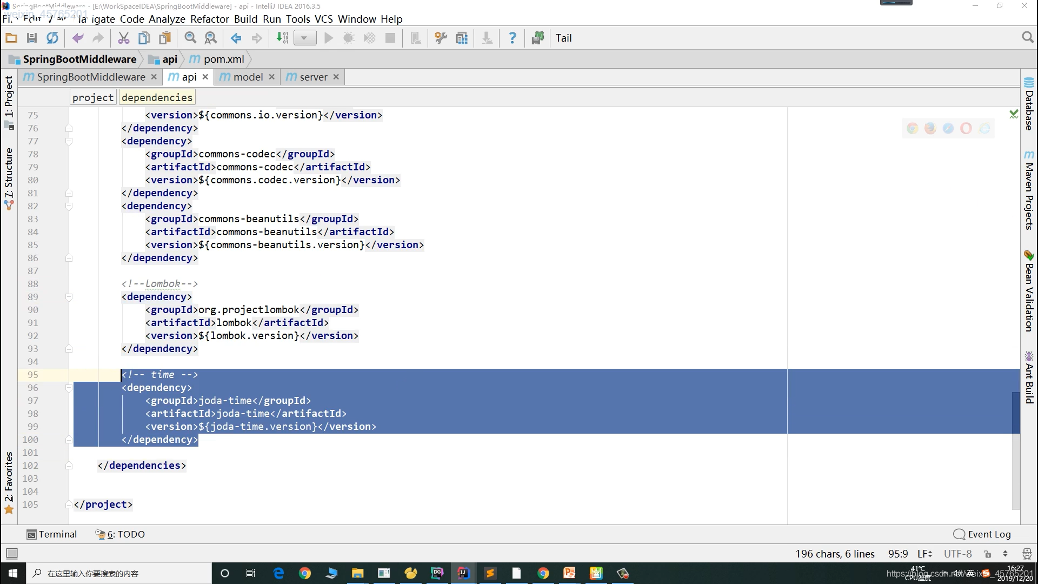Open the Structure tool window
The height and width of the screenshot is (584, 1038).
9,178
